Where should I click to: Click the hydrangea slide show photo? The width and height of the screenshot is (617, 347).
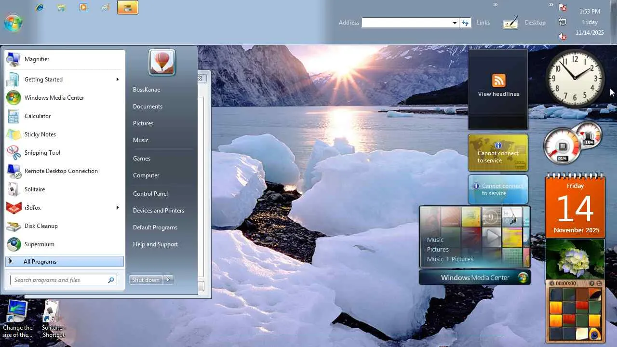click(x=575, y=258)
